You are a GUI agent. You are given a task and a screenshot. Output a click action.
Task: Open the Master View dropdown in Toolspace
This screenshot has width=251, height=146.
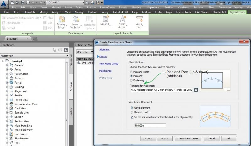67,56
